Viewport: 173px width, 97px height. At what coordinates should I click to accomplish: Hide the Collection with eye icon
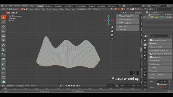tap(168, 15)
